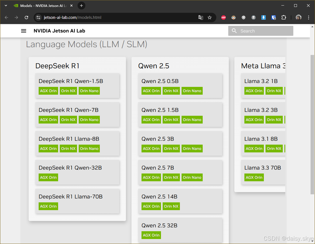Click the browser forward arrow
Viewport: 315px width, 244px height.
point(16,17)
